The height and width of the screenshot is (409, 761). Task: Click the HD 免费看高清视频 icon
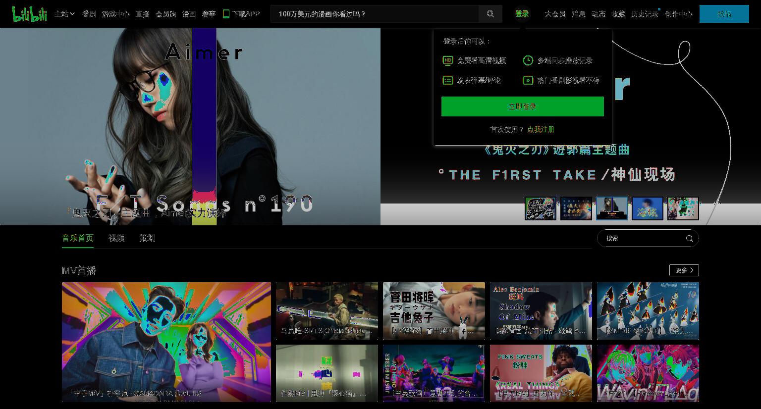click(x=448, y=60)
